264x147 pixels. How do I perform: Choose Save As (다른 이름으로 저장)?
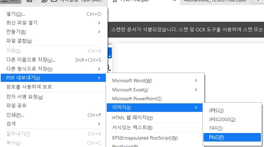coord(54,60)
